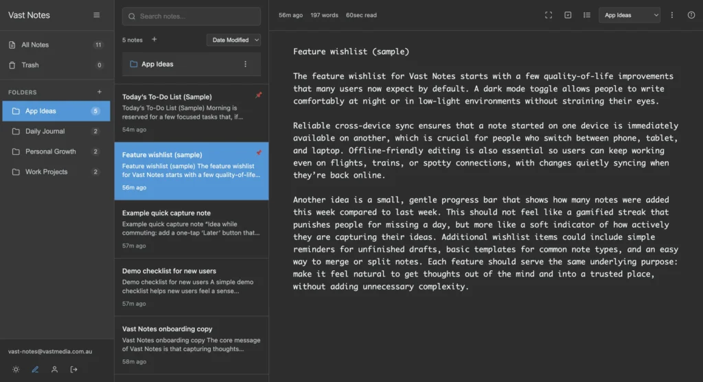Viewport: 703px width, 382px height.
Task: Go to the Trash
Action: coord(30,65)
